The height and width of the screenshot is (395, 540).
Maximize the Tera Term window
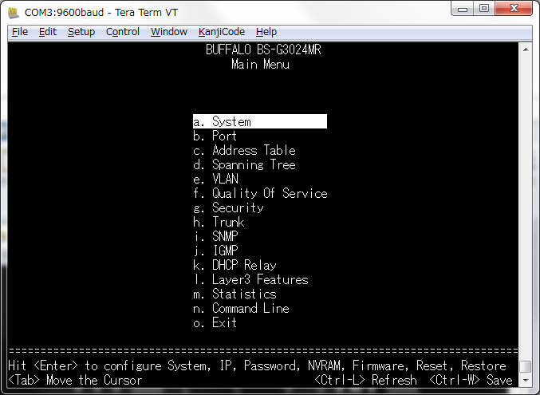484,9
